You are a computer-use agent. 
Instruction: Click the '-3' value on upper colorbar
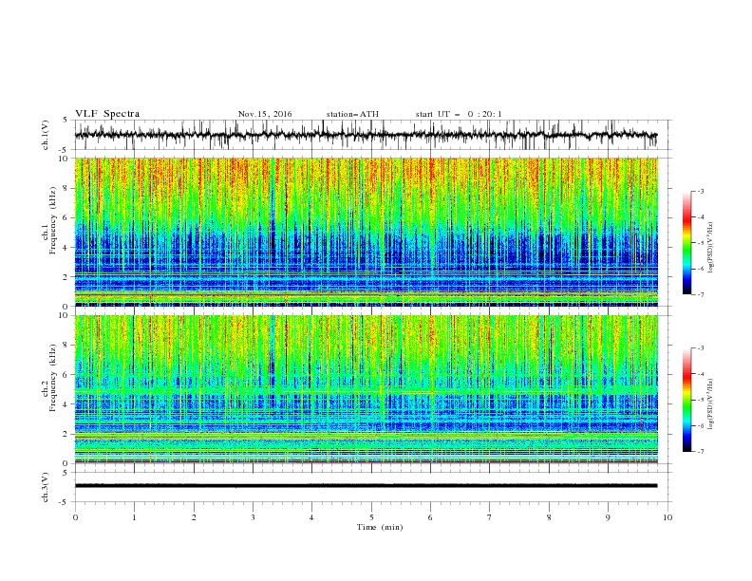[x=700, y=191]
